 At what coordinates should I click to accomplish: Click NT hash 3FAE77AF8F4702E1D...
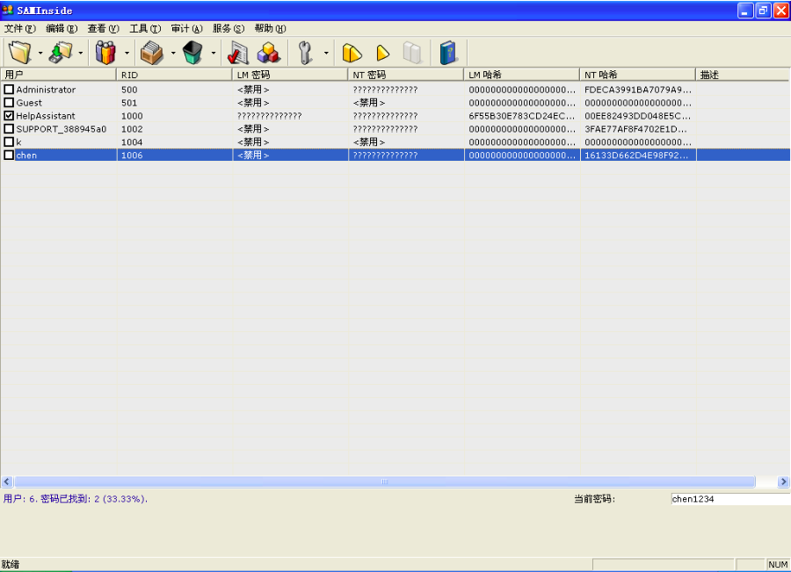coord(635,128)
